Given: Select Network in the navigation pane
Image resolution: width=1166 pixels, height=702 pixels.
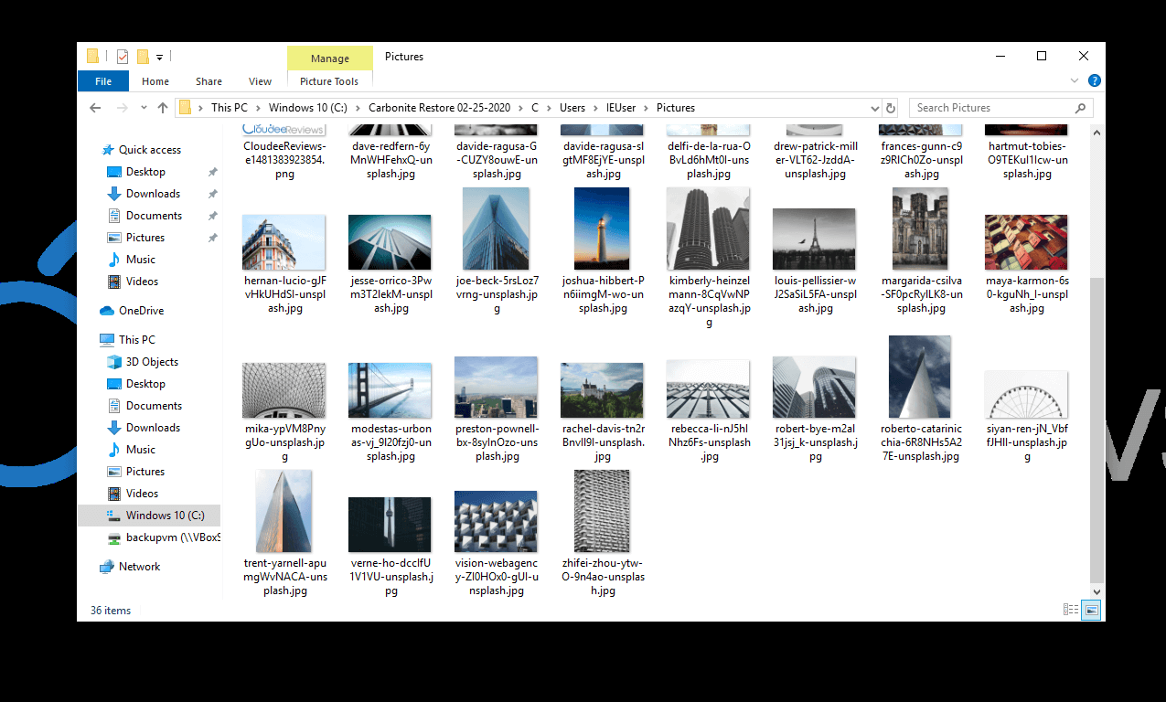Looking at the screenshot, I should (x=139, y=567).
